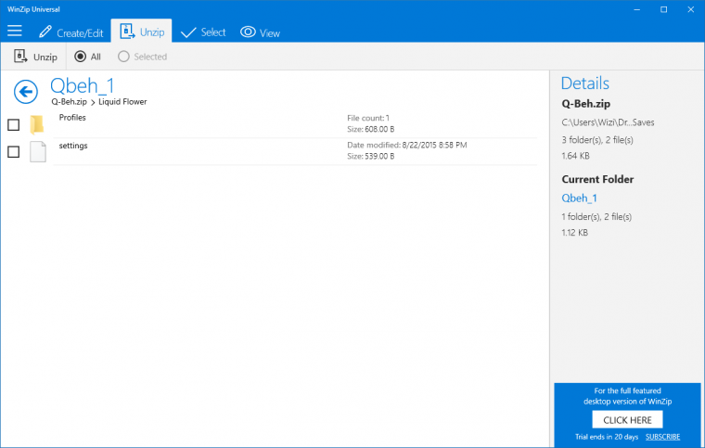Click the Date modified 8/22/2015 text
The image size is (705, 448).
[407, 145]
